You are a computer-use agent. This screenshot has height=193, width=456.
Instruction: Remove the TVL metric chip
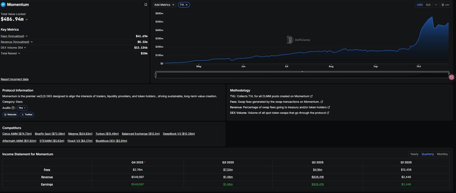click(x=187, y=5)
